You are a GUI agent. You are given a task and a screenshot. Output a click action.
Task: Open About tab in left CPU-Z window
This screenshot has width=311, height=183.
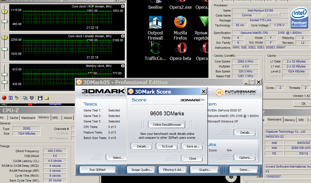tap(68, 118)
